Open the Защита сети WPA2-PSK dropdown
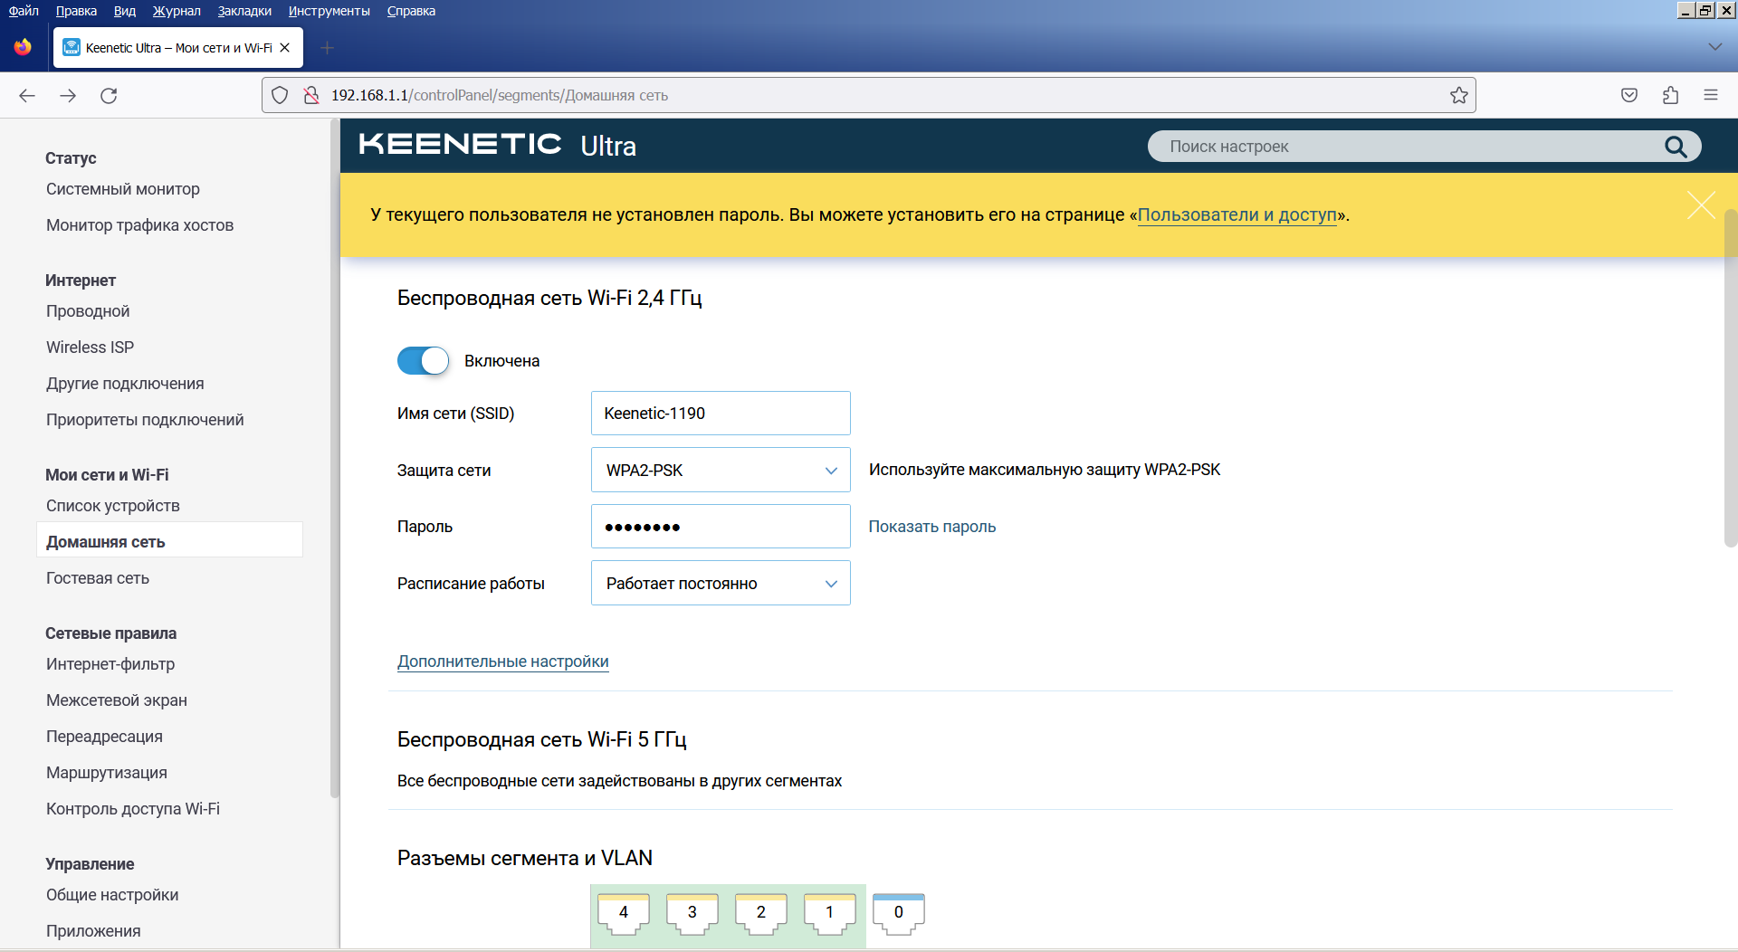The height and width of the screenshot is (952, 1738). 721,470
